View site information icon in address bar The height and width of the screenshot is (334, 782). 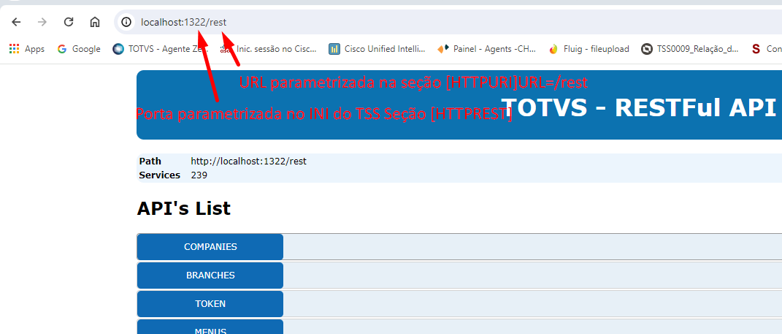pos(126,22)
